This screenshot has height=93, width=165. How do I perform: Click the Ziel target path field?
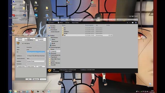[x=36, y=52]
